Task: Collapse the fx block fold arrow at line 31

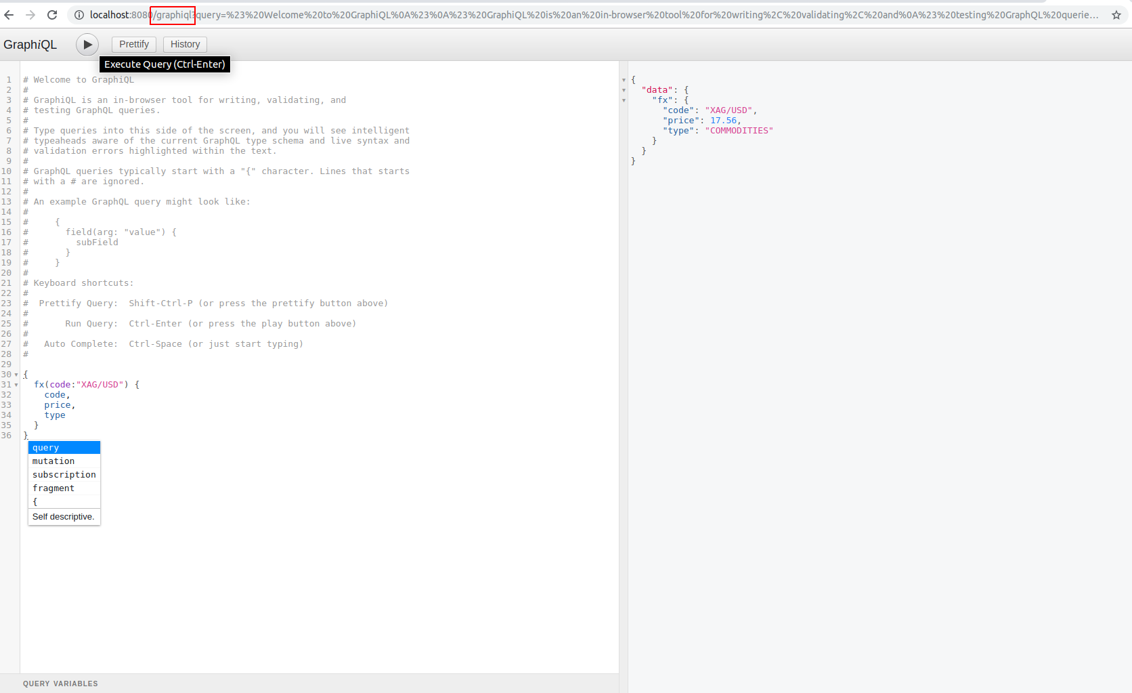Action: (16, 385)
